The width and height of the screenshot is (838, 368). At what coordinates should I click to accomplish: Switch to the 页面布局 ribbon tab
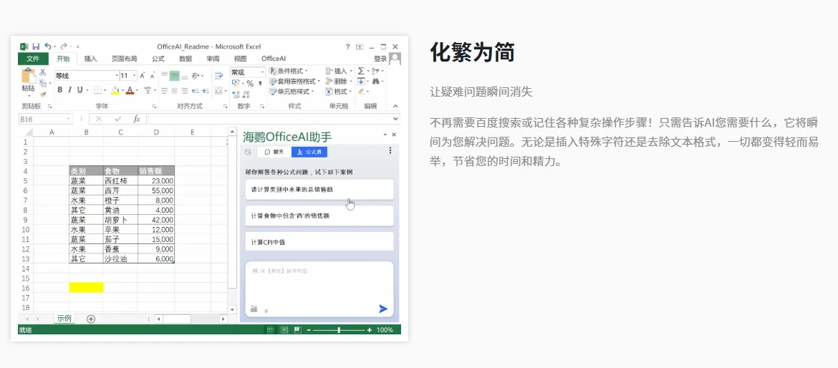(124, 59)
